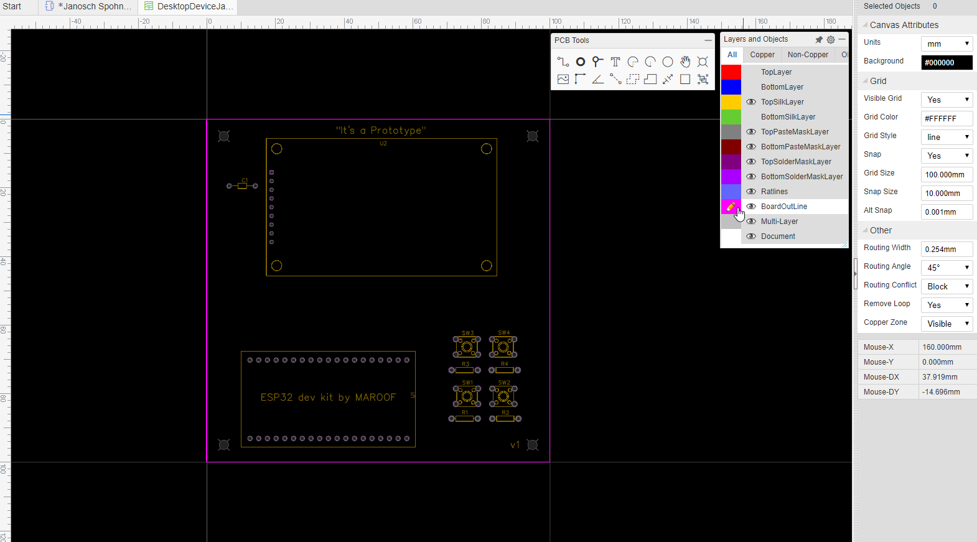The height and width of the screenshot is (542, 977).
Task: Edit the Snap Size field
Action: 947,193
